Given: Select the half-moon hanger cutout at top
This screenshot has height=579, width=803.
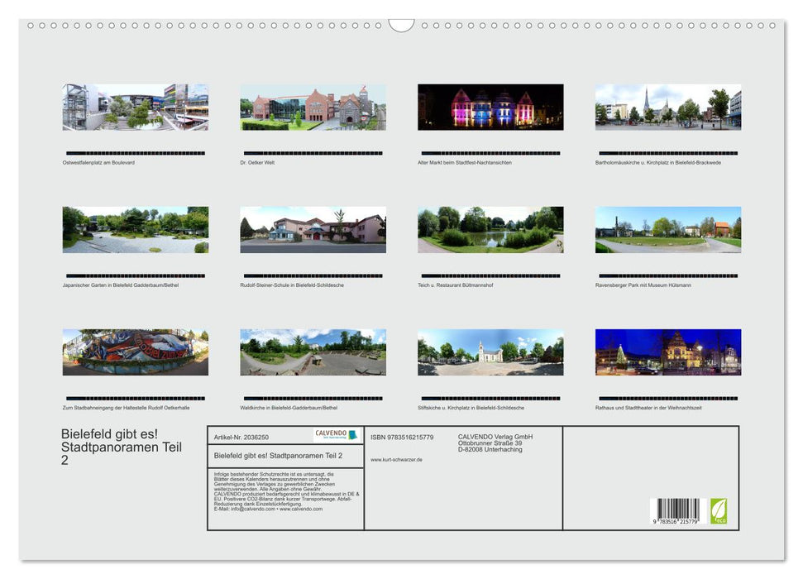Looking at the screenshot, I should pos(402,26).
